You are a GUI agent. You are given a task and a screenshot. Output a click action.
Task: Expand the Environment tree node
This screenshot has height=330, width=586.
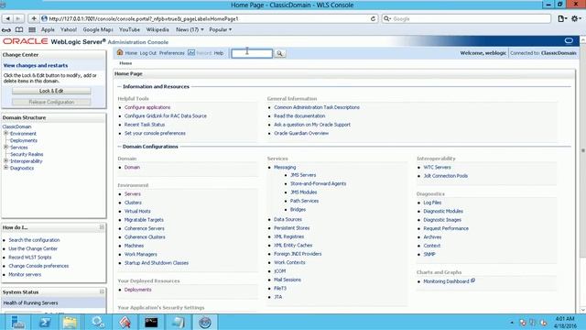(6, 133)
